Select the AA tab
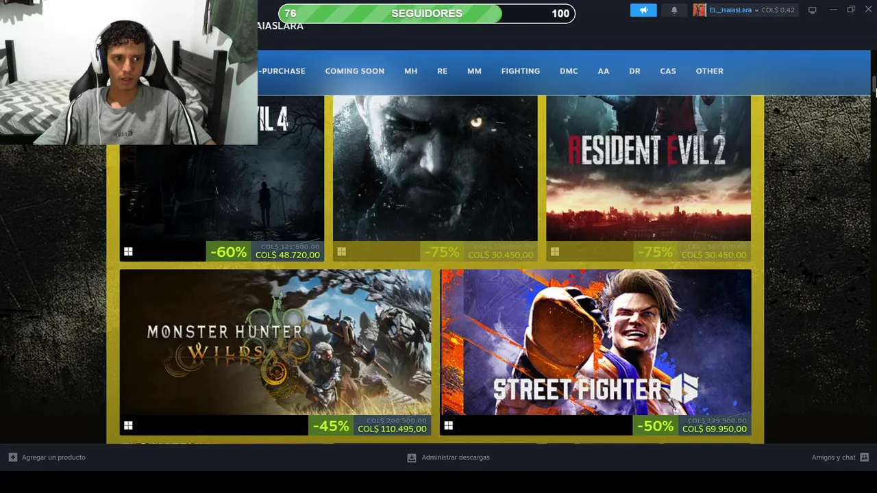This screenshot has height=493, width=877. [603, 71]
